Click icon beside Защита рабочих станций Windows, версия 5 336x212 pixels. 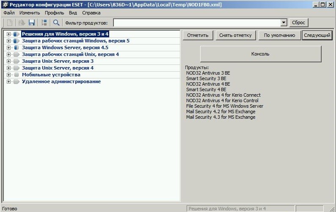click(16, 41)
